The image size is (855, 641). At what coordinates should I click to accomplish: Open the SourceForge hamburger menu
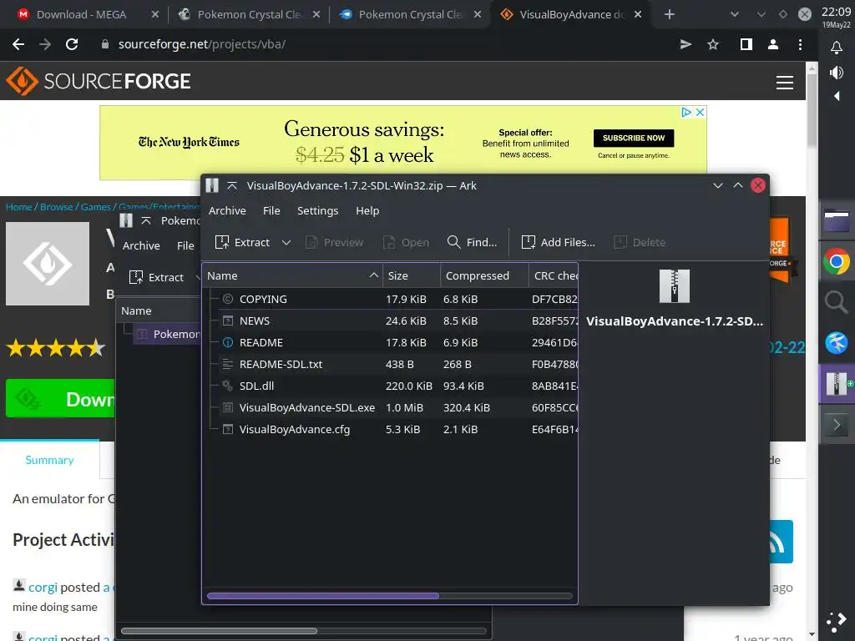pos(785,83)
